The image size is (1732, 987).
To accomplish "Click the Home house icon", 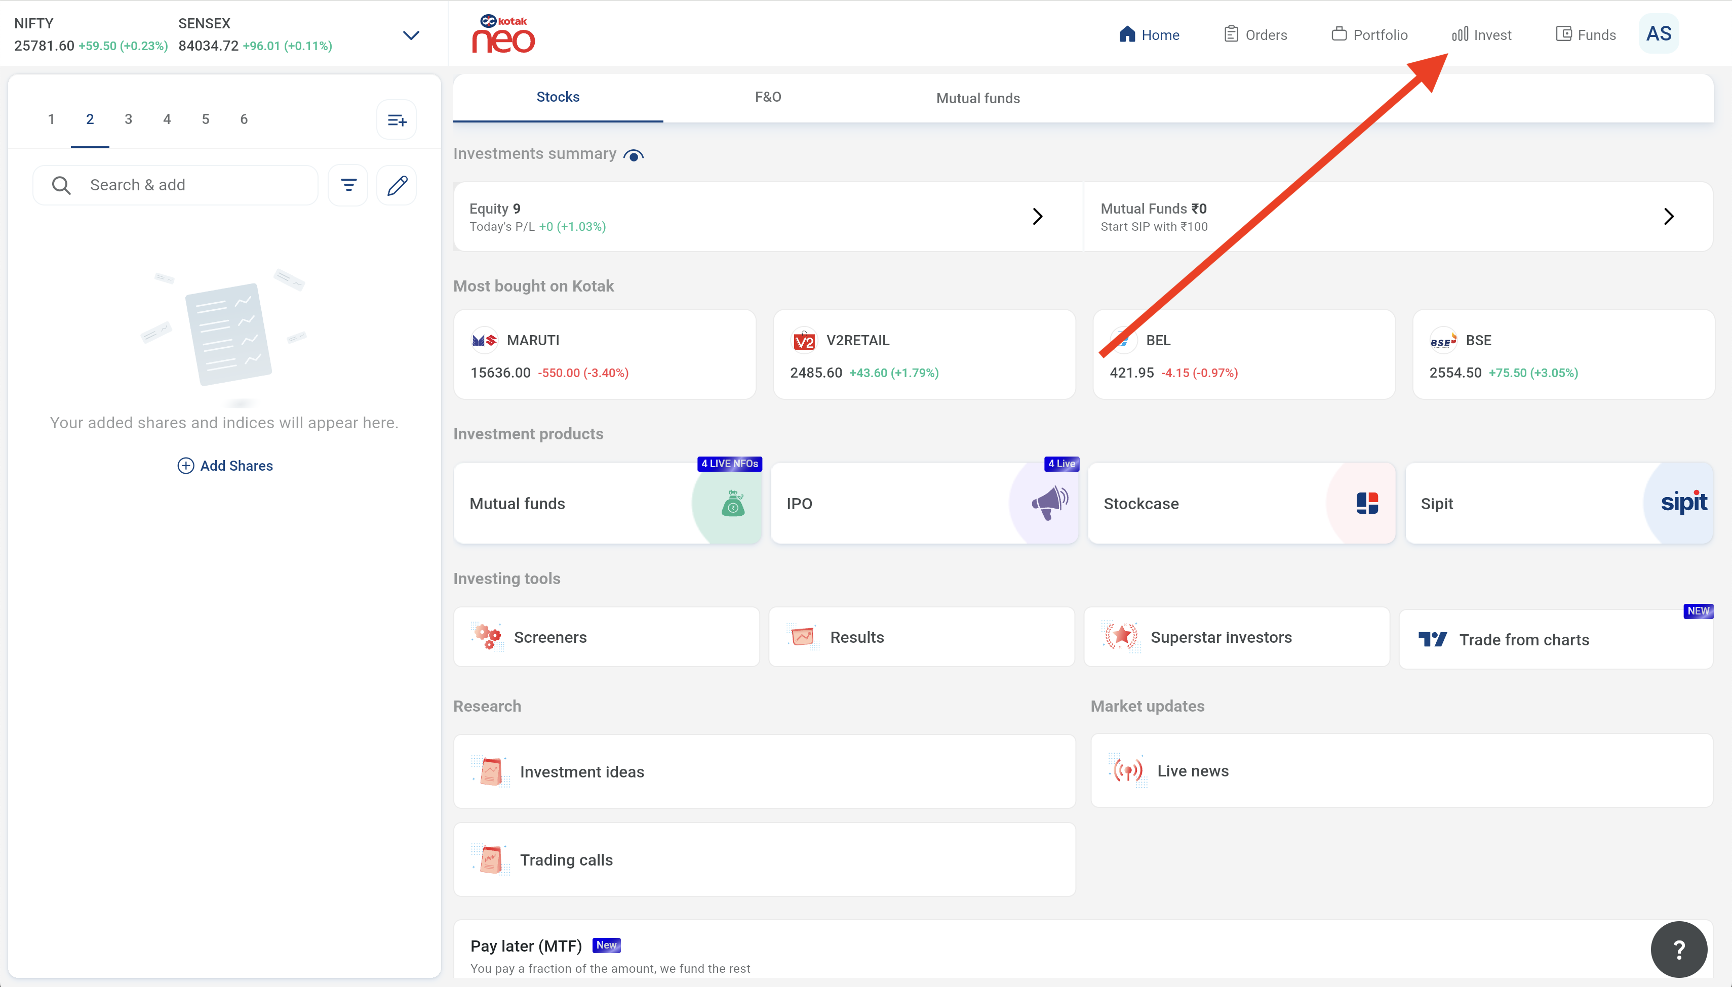I will click(x=1126, y=34).
